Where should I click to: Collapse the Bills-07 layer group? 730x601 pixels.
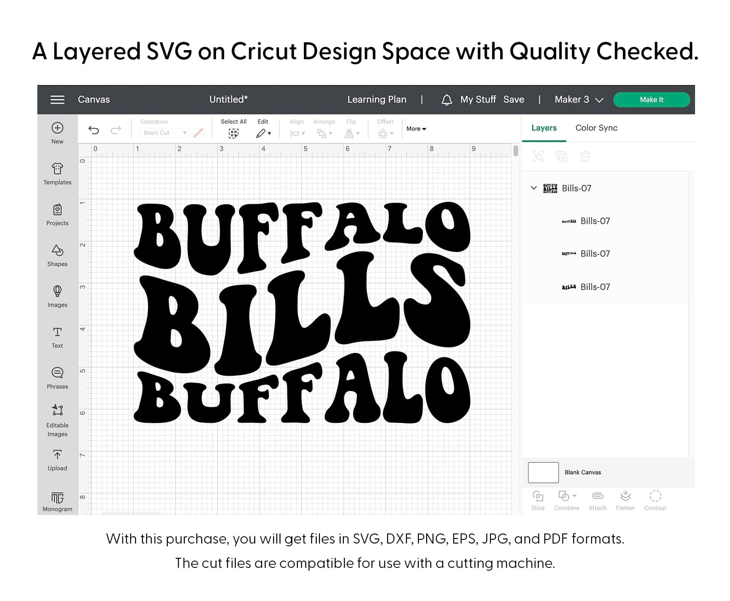[534, 188]
